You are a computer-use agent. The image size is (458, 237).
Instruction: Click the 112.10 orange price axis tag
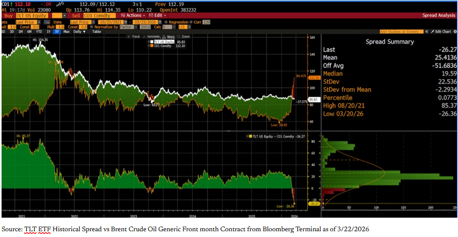pos(314,78)
